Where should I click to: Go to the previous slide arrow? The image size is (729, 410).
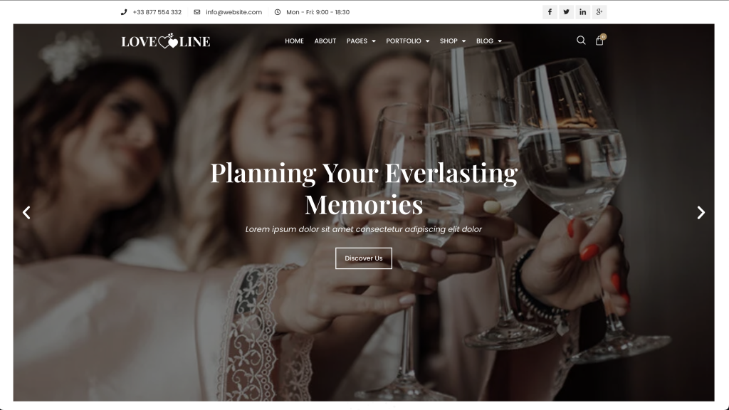pos(26,213)
